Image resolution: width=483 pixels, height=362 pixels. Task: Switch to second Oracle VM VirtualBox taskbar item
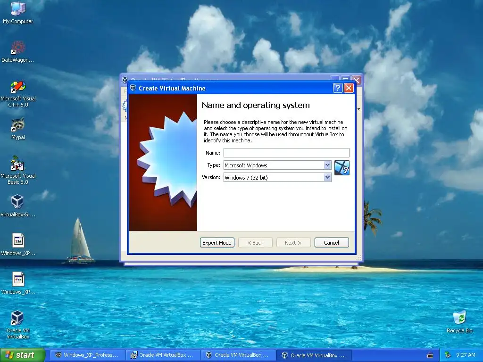tap(238, 355)
